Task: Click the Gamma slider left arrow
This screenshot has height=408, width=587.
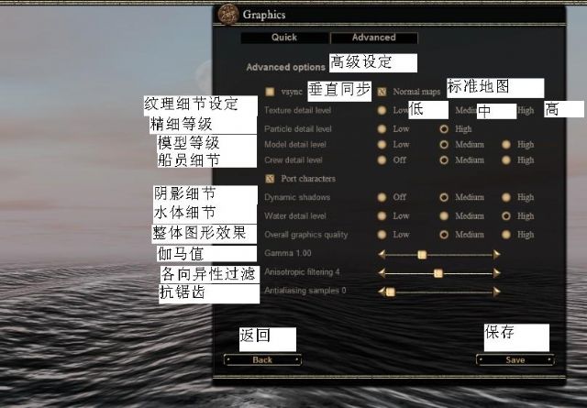Action: tap(382, 255)
